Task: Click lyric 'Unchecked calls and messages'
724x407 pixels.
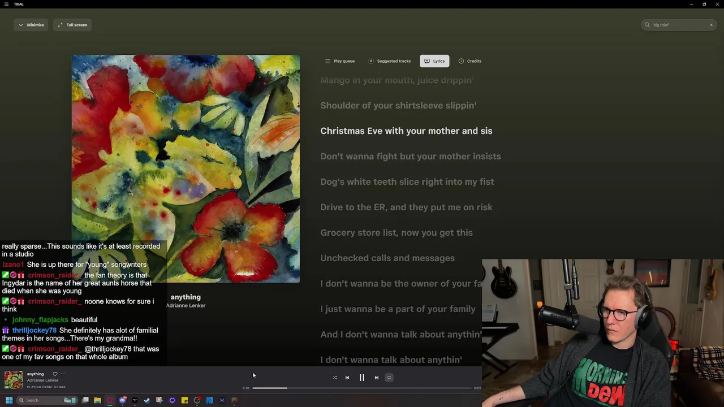Action: click(x=387, y=258)
